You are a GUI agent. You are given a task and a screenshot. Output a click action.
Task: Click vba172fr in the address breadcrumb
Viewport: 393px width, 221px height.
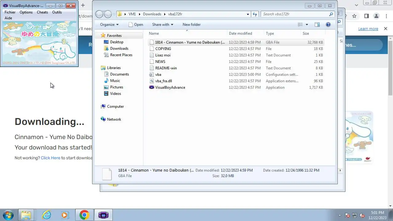tap(175, 14)
